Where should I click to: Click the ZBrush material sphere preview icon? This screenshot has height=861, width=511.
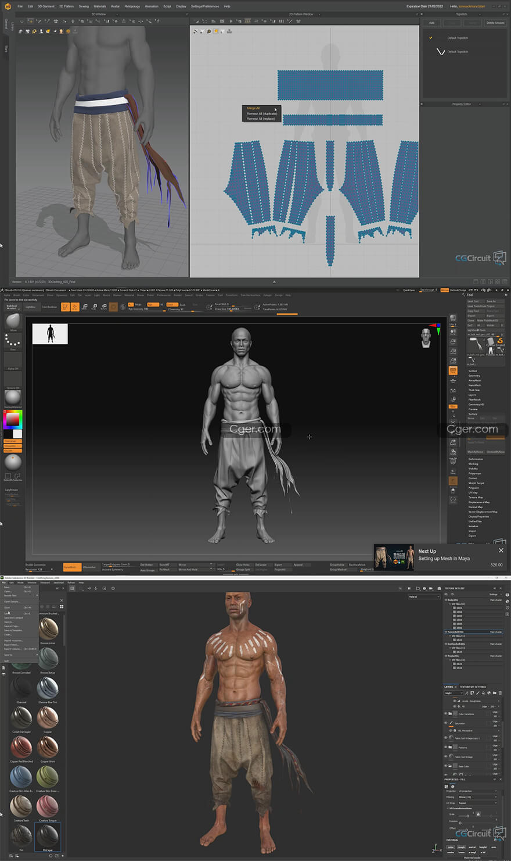13,397
